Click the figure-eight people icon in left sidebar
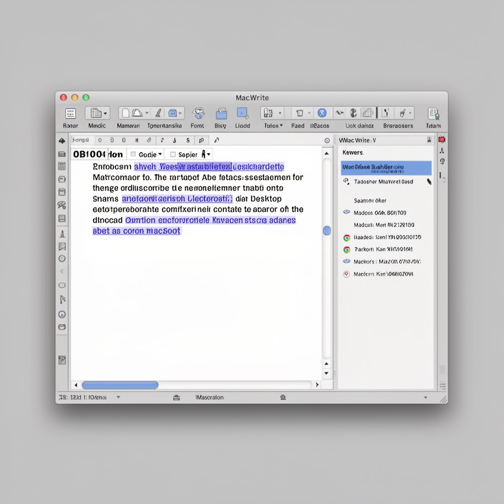Screen dimensions: 504x504 [x=62, y=205]
